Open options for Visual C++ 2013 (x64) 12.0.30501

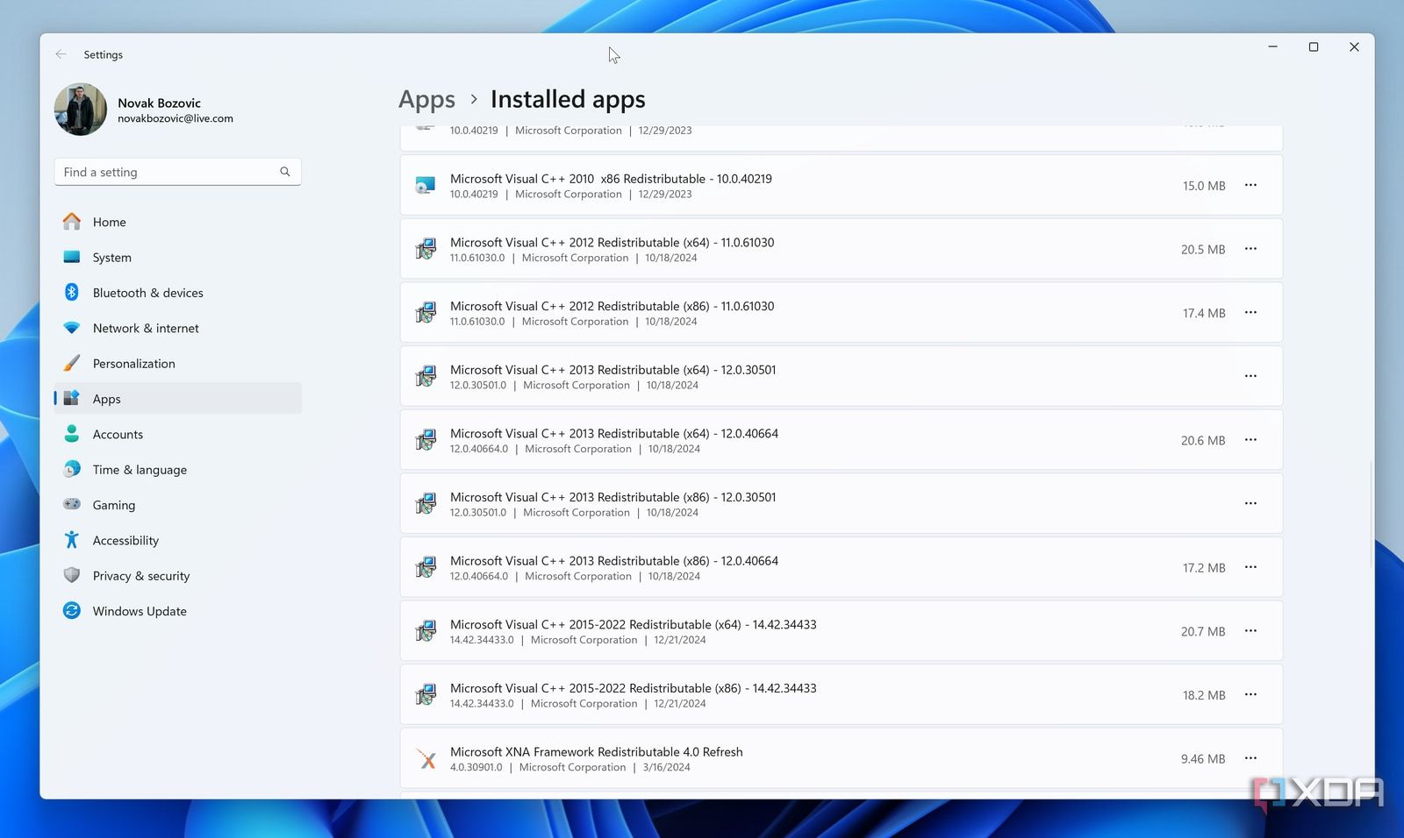[1250, 376]
